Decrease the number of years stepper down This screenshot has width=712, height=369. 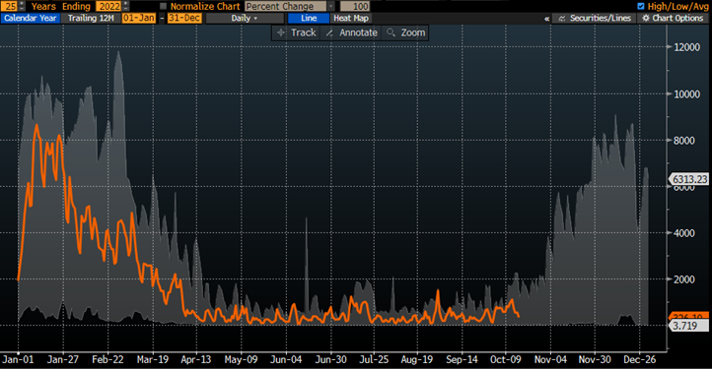point(23,9)
